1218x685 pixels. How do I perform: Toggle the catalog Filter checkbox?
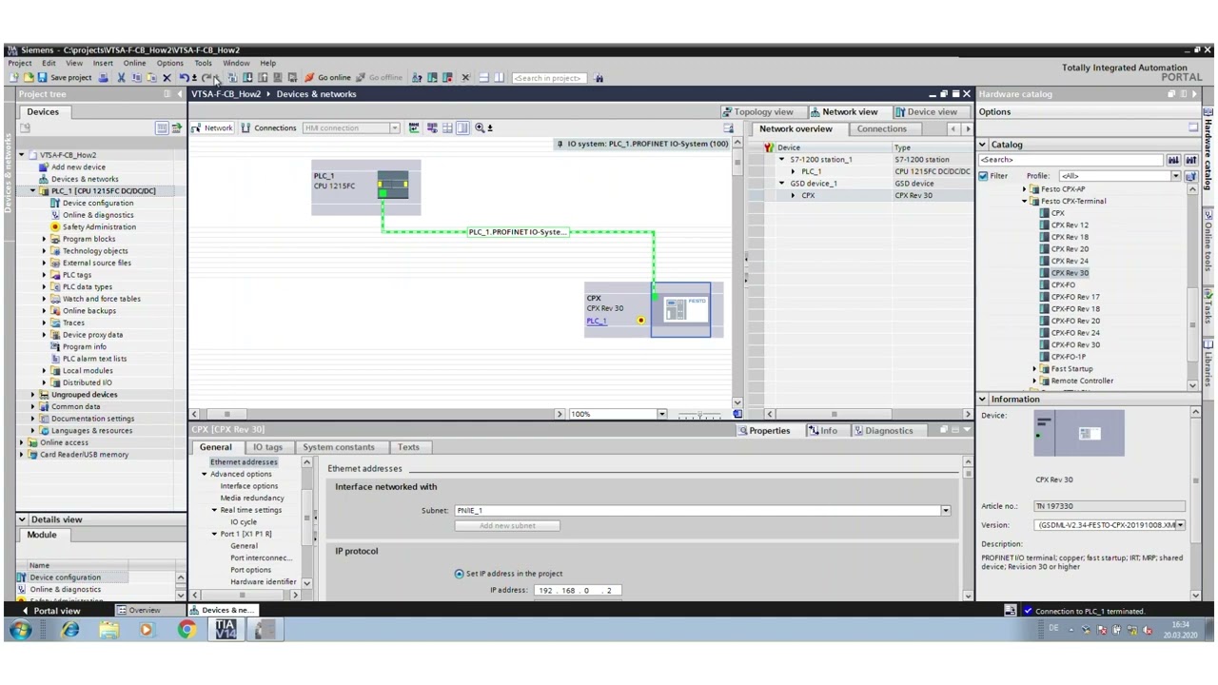984,176
